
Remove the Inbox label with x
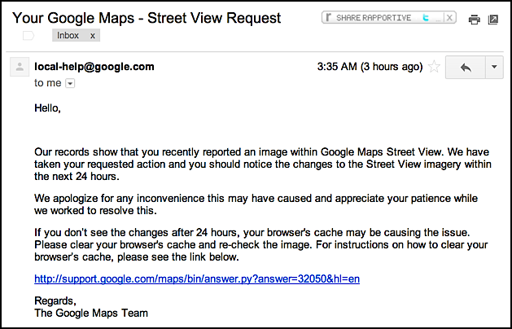click(x=93, y=36)
